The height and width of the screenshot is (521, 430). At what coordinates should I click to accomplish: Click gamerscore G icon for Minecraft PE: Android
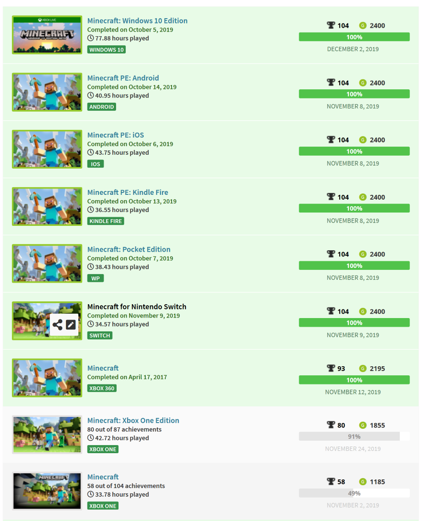pyautogui.click(x=363, y=83)
